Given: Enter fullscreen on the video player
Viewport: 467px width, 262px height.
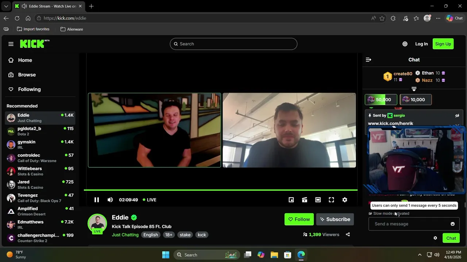Looking at the screenshot, I should [x=331, y=200].
